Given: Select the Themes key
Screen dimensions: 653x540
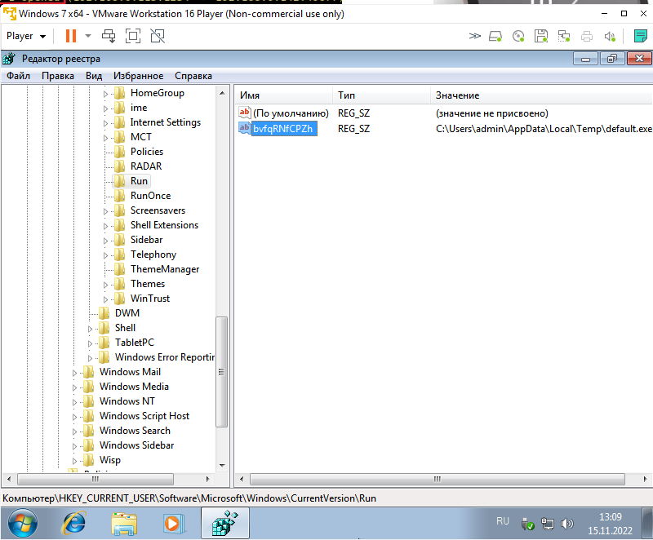Looking at the screenshot, I should click(148, 284).
